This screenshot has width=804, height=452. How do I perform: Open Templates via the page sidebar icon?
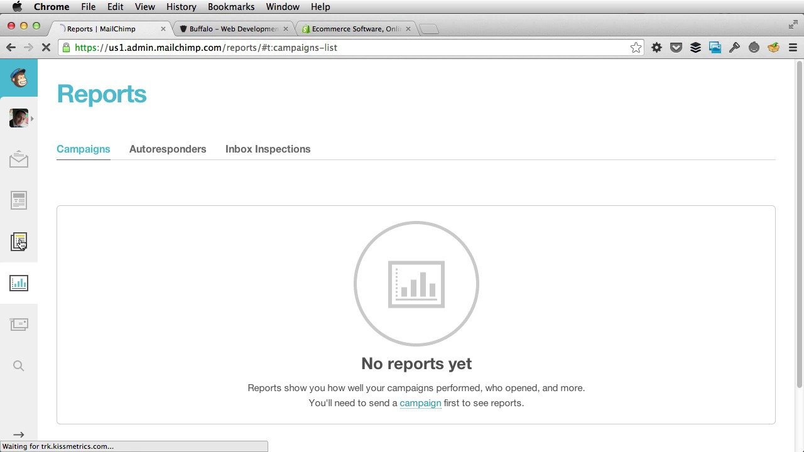pyautogui.click(x=19, y=200)
